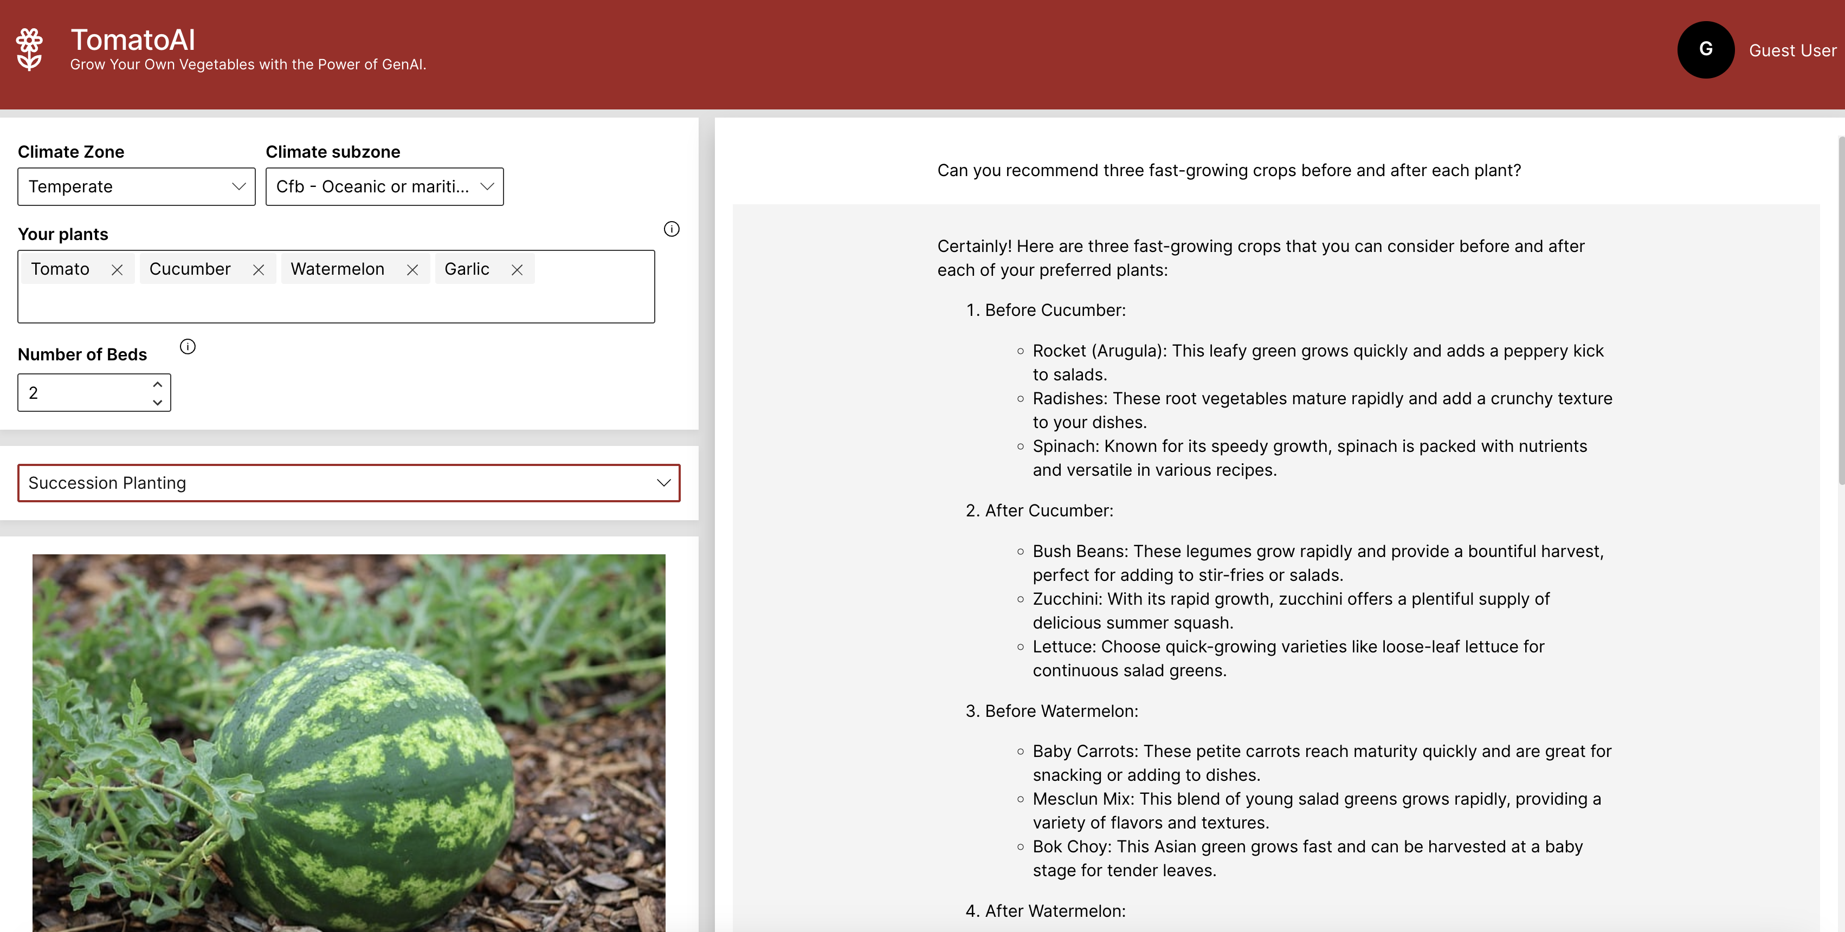Click the info icon beside Your plants
Viewport: 1845px width, 932px height.
coord(671,229)
